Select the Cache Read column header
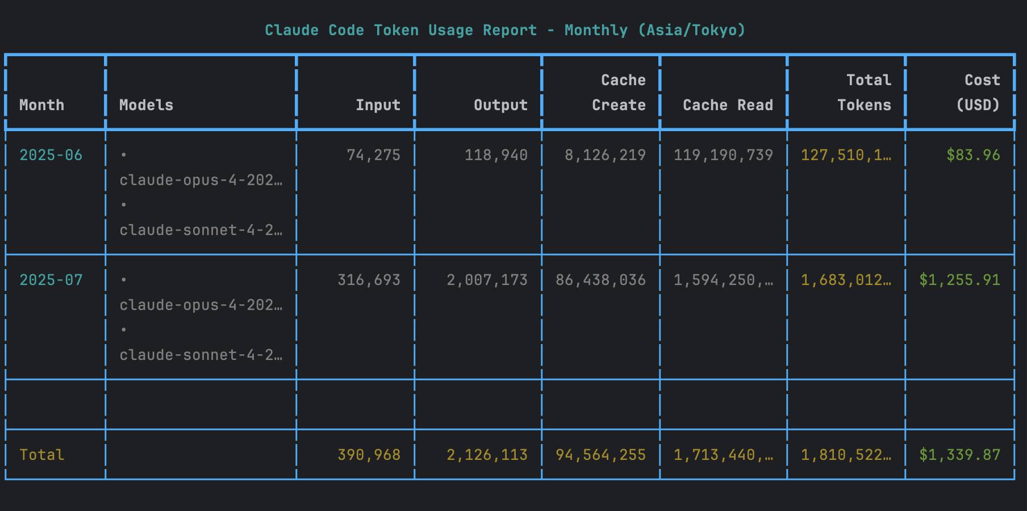The image size is (1027, 511). [x=727, y=105]
